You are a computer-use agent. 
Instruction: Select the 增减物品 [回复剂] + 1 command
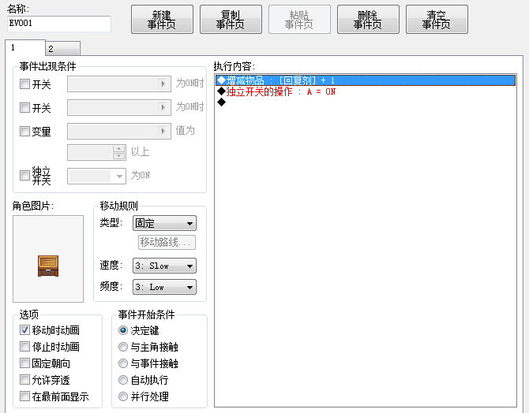click(366, 80)
